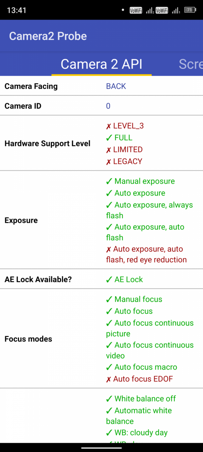
Task: Tap the green checkmark beside FULL
Action: (109, 138)
